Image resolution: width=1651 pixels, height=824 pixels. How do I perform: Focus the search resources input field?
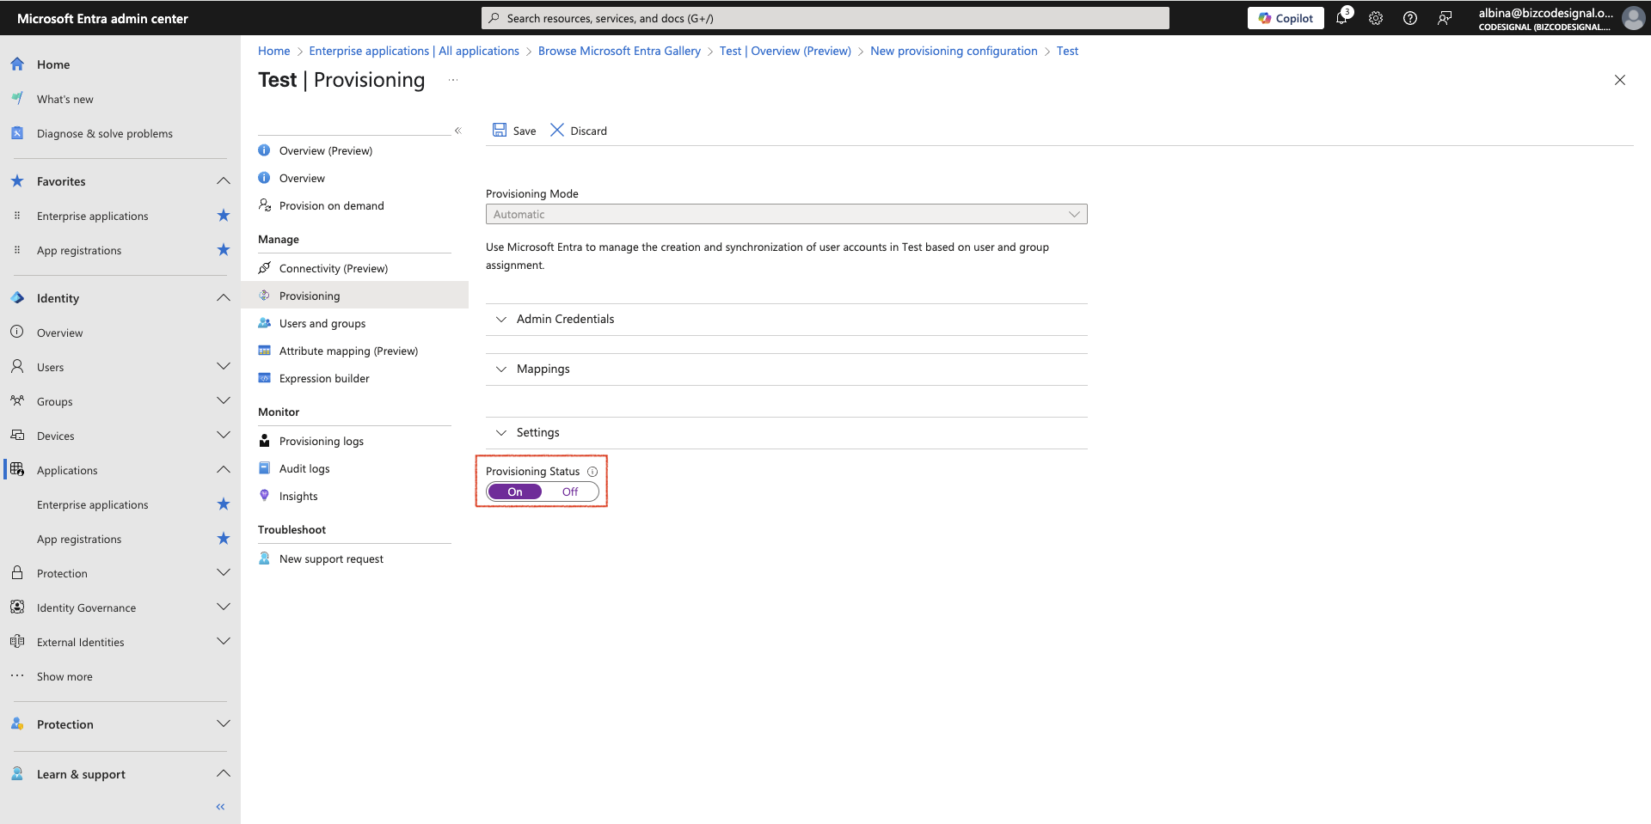[825, 18]
